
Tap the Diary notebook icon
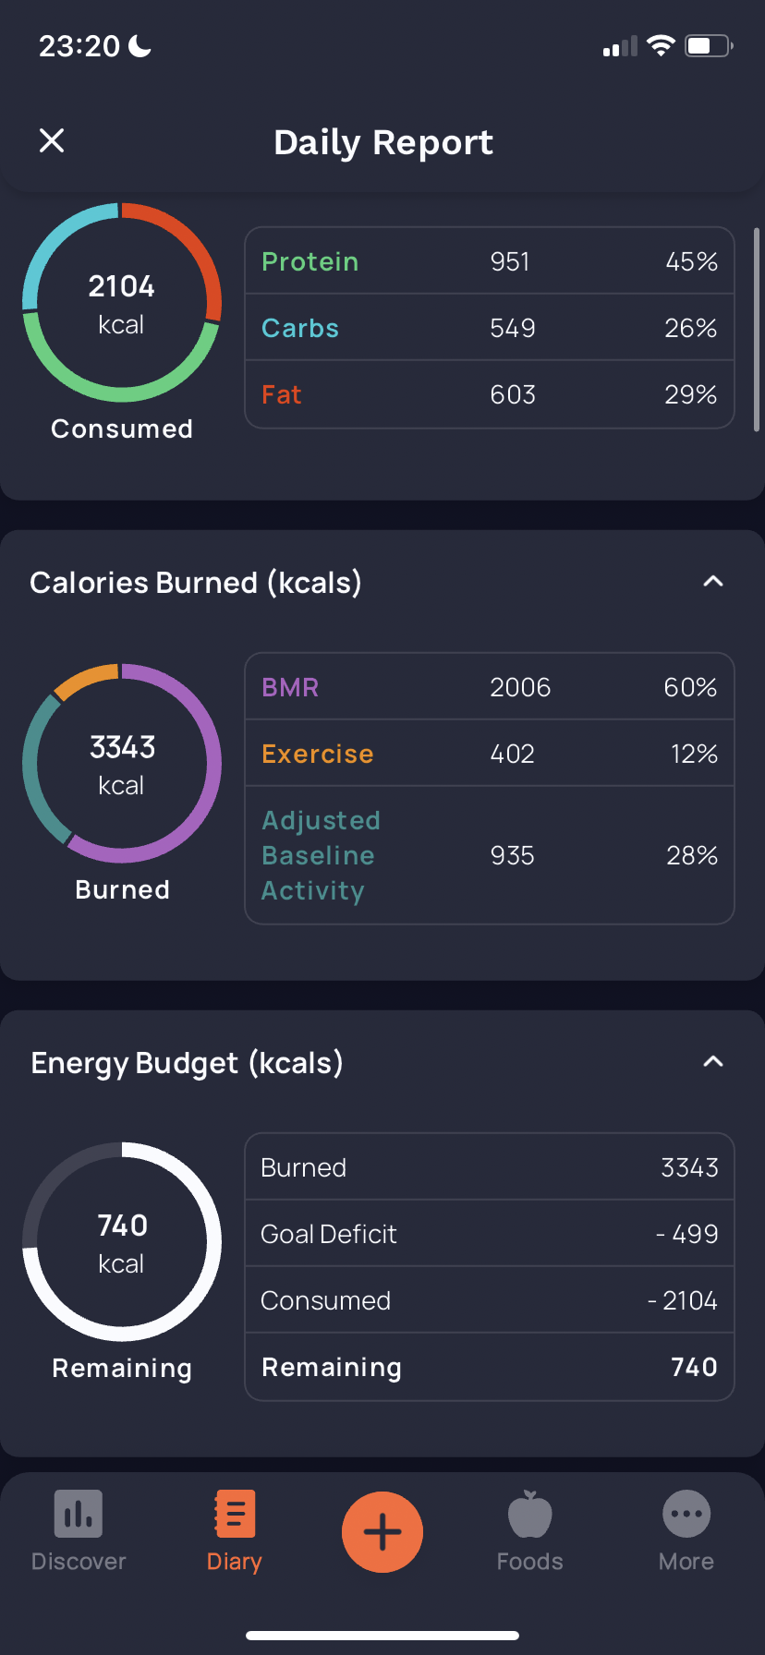(235, 1514)
